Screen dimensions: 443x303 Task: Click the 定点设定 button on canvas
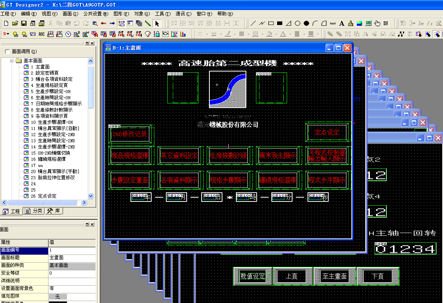[x=328, y=133]
